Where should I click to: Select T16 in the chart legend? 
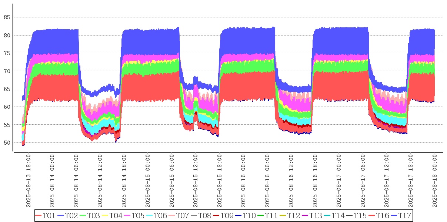[379, 216]
